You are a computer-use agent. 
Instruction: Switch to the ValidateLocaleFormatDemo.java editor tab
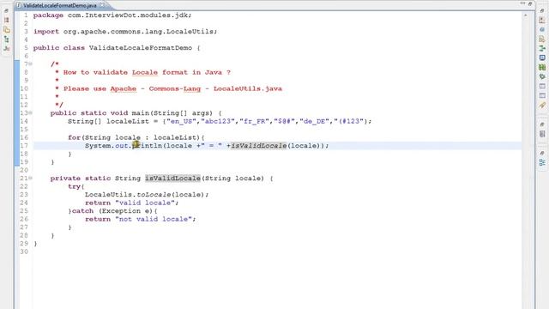[x=59, y=5]
